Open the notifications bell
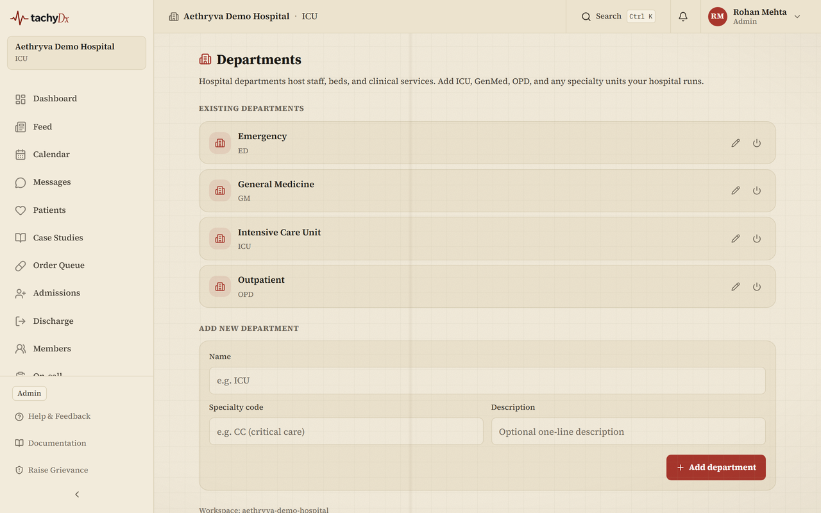Screen dimensions: 821x513 click(683, 17)
